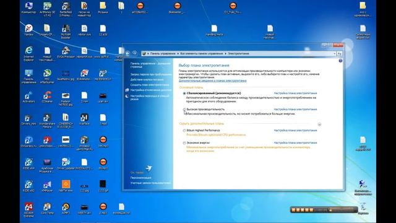The height and width of the screenshot is (223, 396).
Task: Launch MSI Afterburner from the desktop
Action: [x=47, y=76]
